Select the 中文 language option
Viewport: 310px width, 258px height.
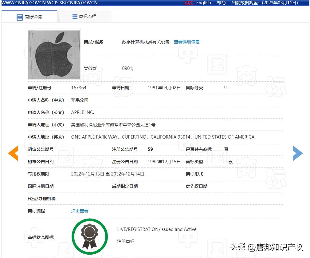[189, 3]
